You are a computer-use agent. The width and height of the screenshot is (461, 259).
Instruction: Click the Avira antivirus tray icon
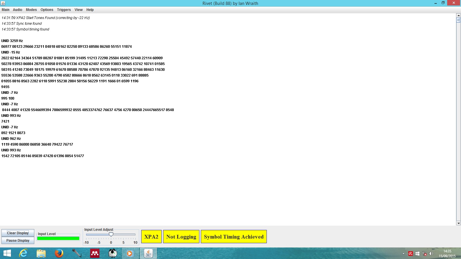pyautogui.click(x=410, y=254)
